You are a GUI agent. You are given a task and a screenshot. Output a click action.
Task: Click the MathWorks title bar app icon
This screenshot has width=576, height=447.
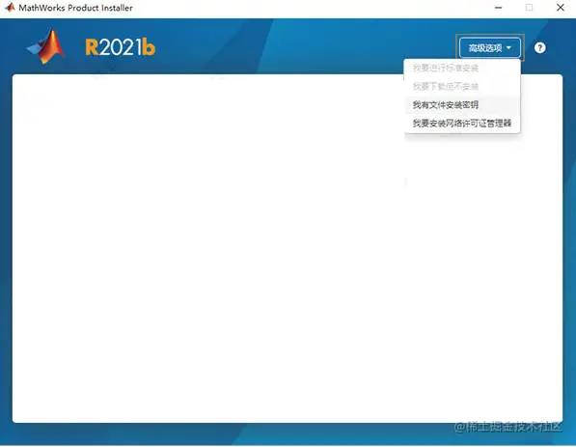pos(10,8)
